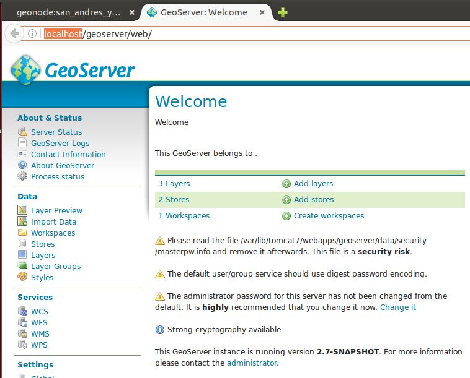470x378 pixels.
Task: Open the Layers sidebar link
Action: pyautogui.click(x=43, y=255)
